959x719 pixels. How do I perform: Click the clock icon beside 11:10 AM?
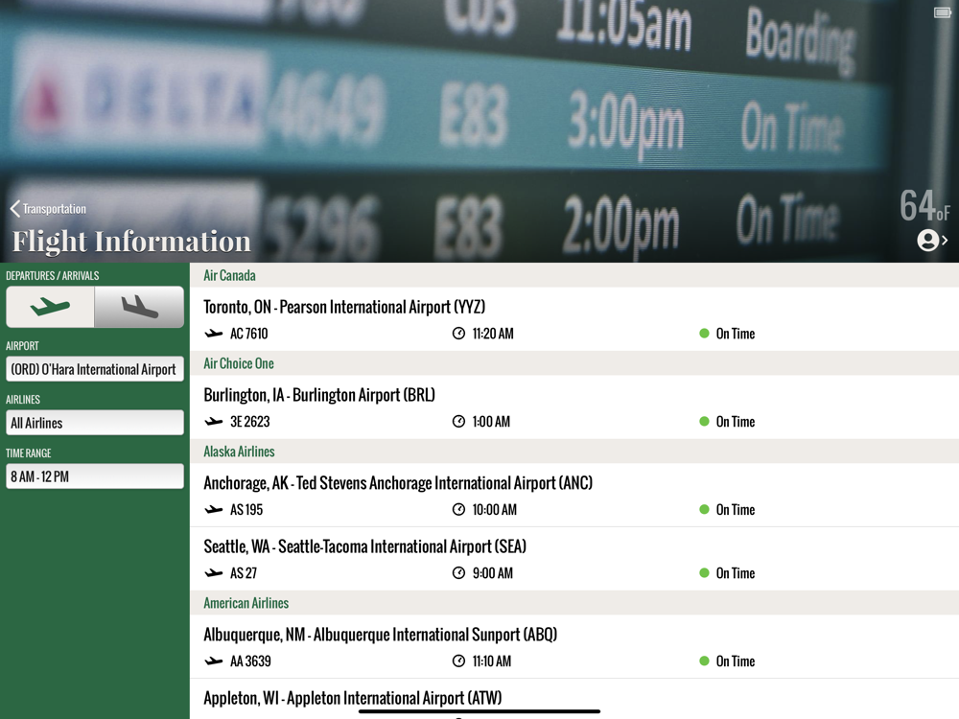point(458,661)
